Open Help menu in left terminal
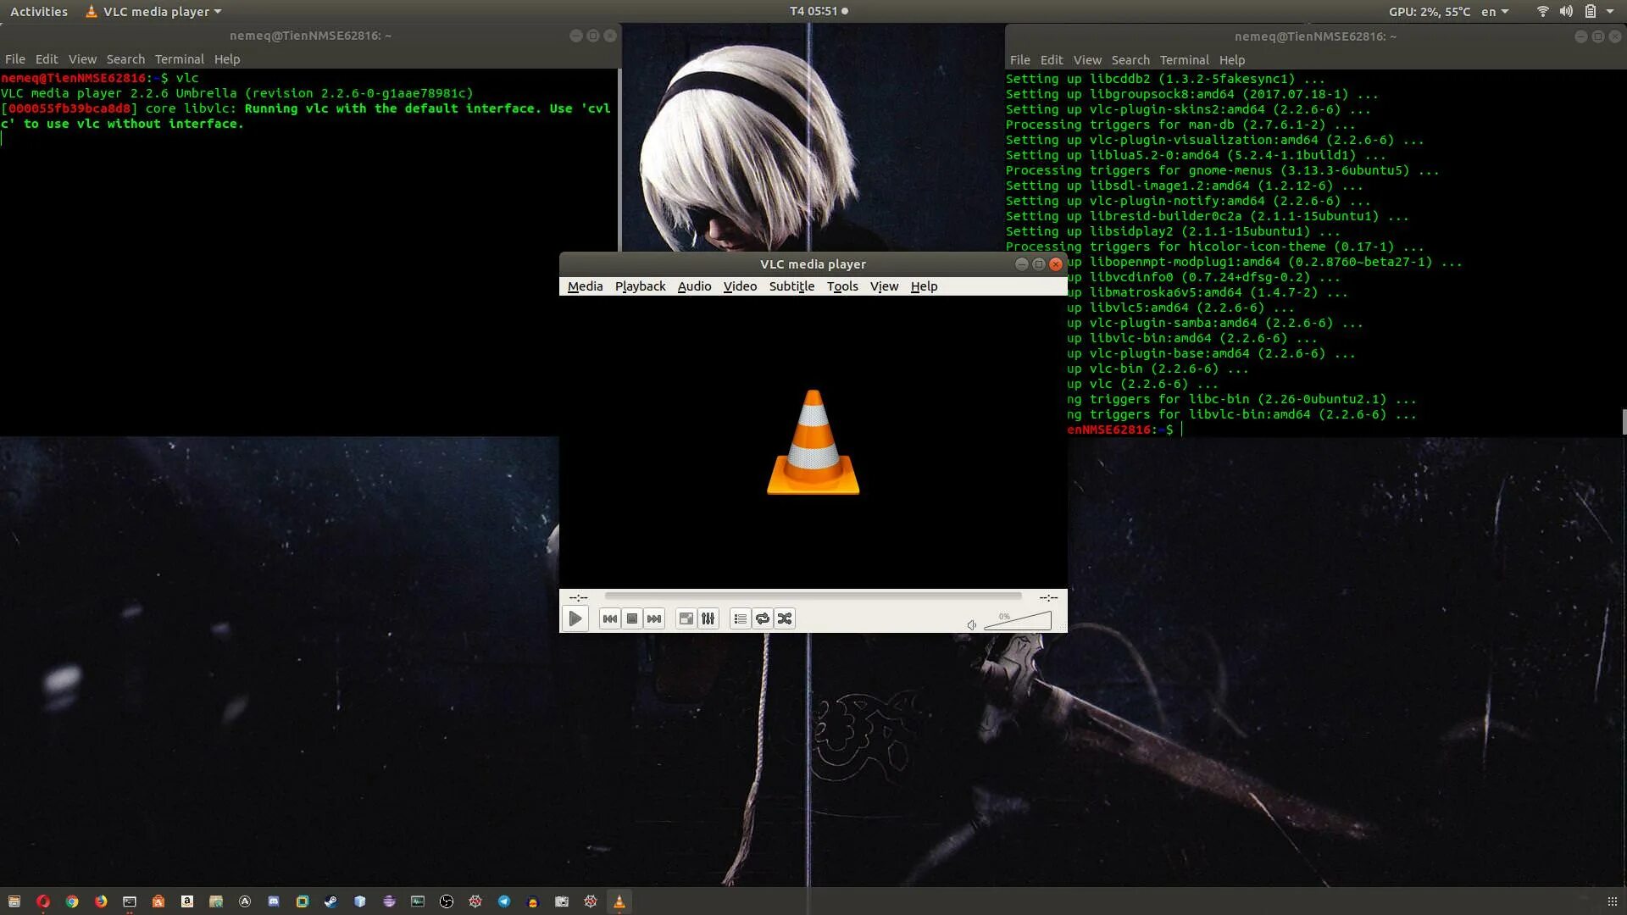Viewport: 1627px width, 915px height. 227,59
